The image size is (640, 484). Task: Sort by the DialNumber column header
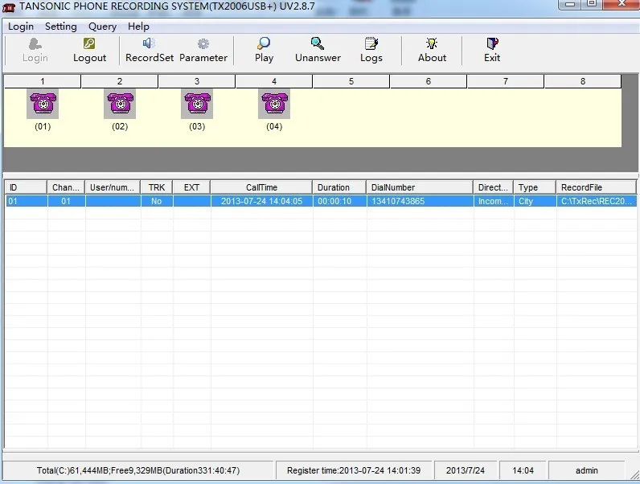click(420, 187)
